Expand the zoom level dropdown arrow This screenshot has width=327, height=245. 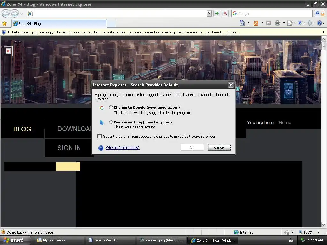pyautogui.click(x=318, y=232)
